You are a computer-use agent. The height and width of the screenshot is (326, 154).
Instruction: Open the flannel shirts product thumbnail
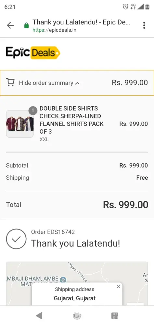click(20, 124)
